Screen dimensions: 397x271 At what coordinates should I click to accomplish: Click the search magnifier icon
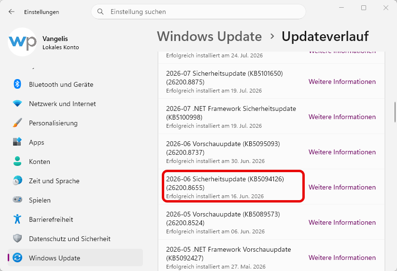point(100,12)
